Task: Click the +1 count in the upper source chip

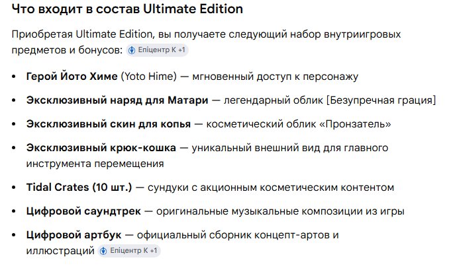Action: 181,50
